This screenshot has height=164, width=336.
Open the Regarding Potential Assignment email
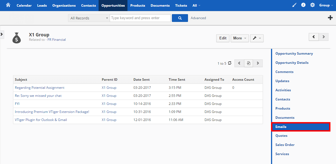point(40,88)
